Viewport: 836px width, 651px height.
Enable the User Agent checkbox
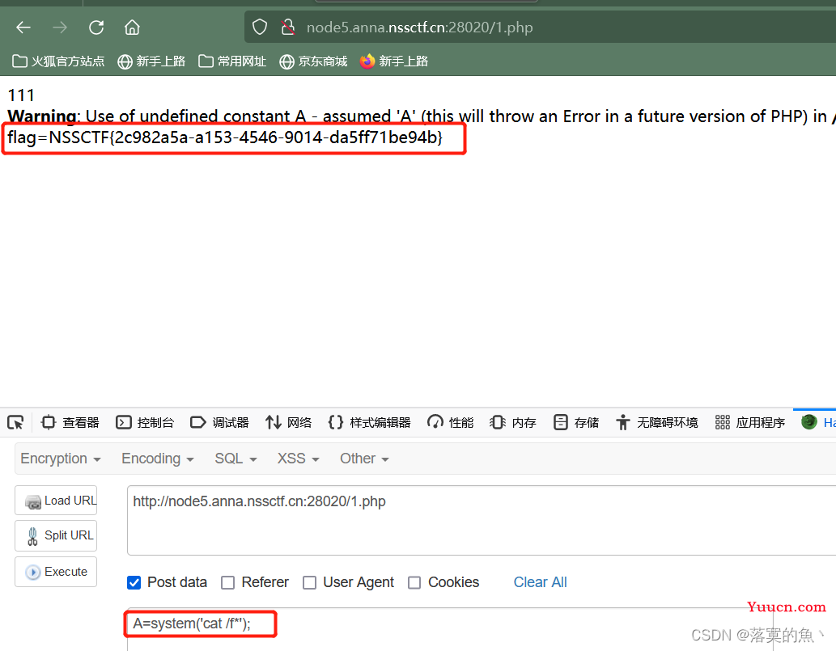309,583
